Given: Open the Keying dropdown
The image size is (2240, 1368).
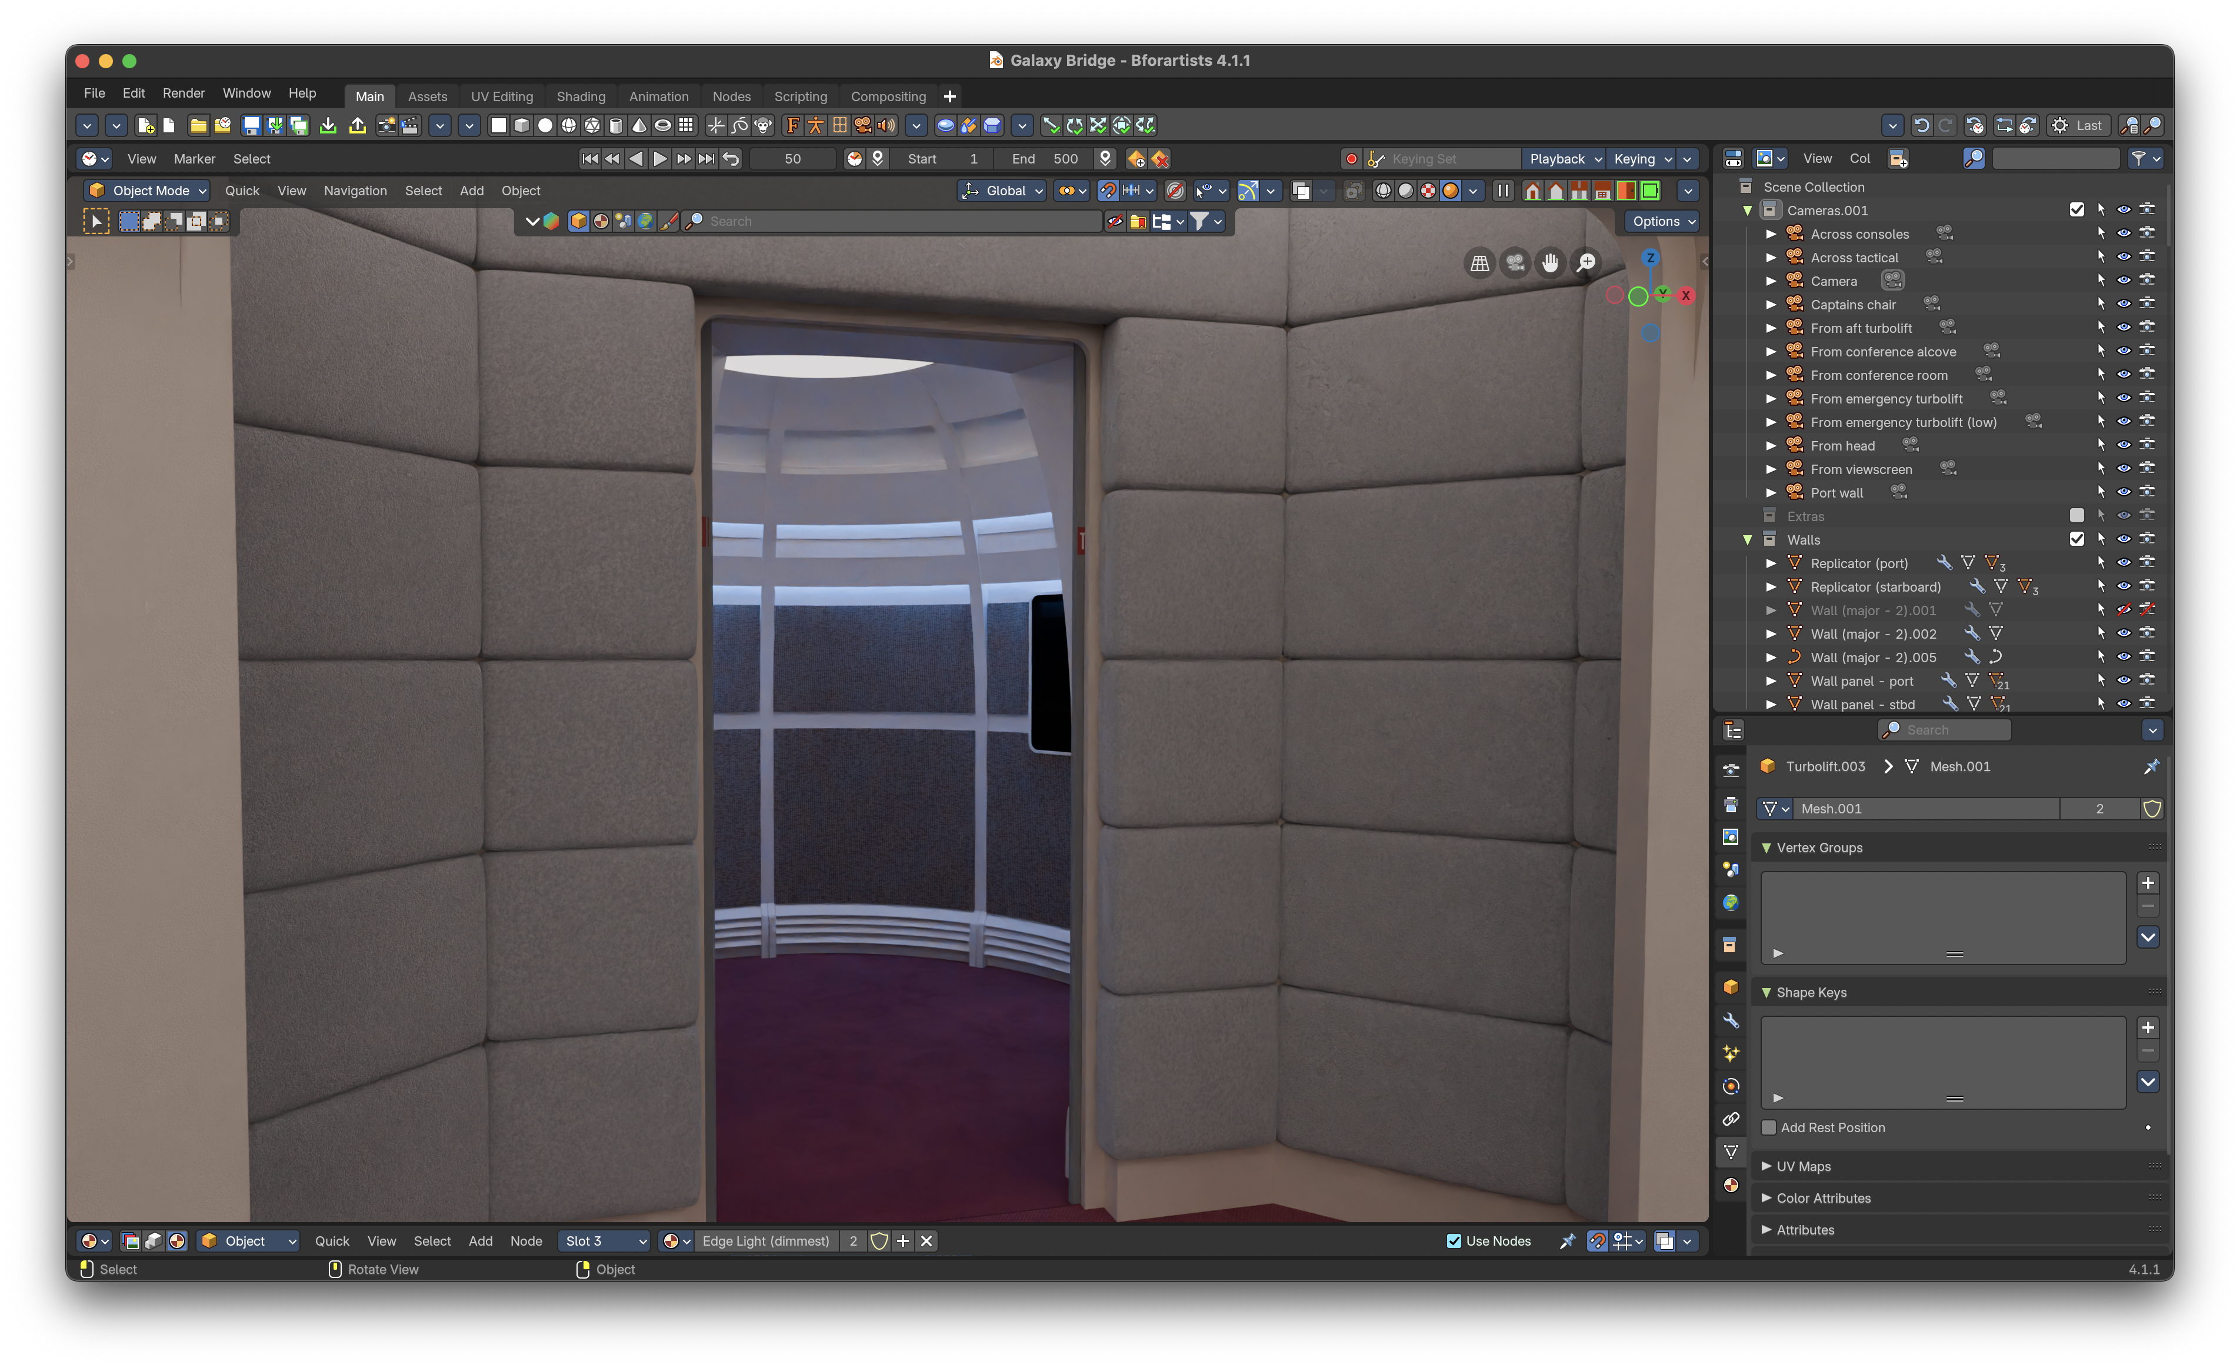Looking at the screenshot, I should point(1642,159).
